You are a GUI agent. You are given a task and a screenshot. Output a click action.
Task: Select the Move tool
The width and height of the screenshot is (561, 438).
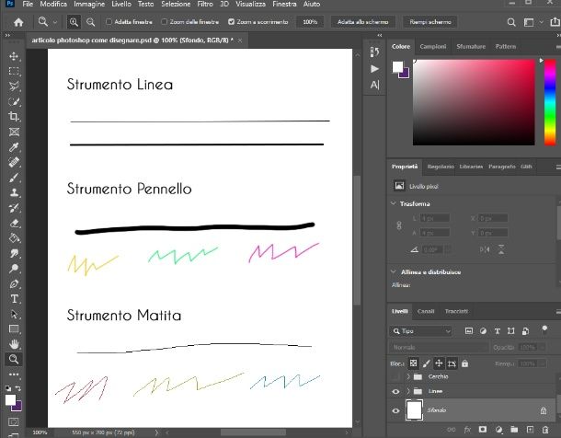pos(15,56)
